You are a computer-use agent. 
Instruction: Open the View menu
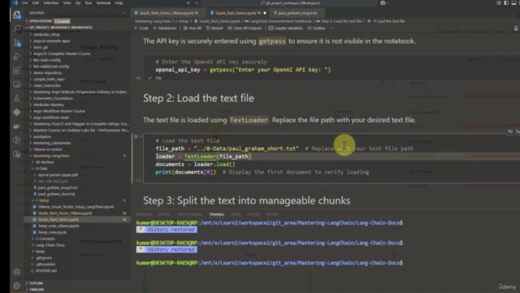67,3
